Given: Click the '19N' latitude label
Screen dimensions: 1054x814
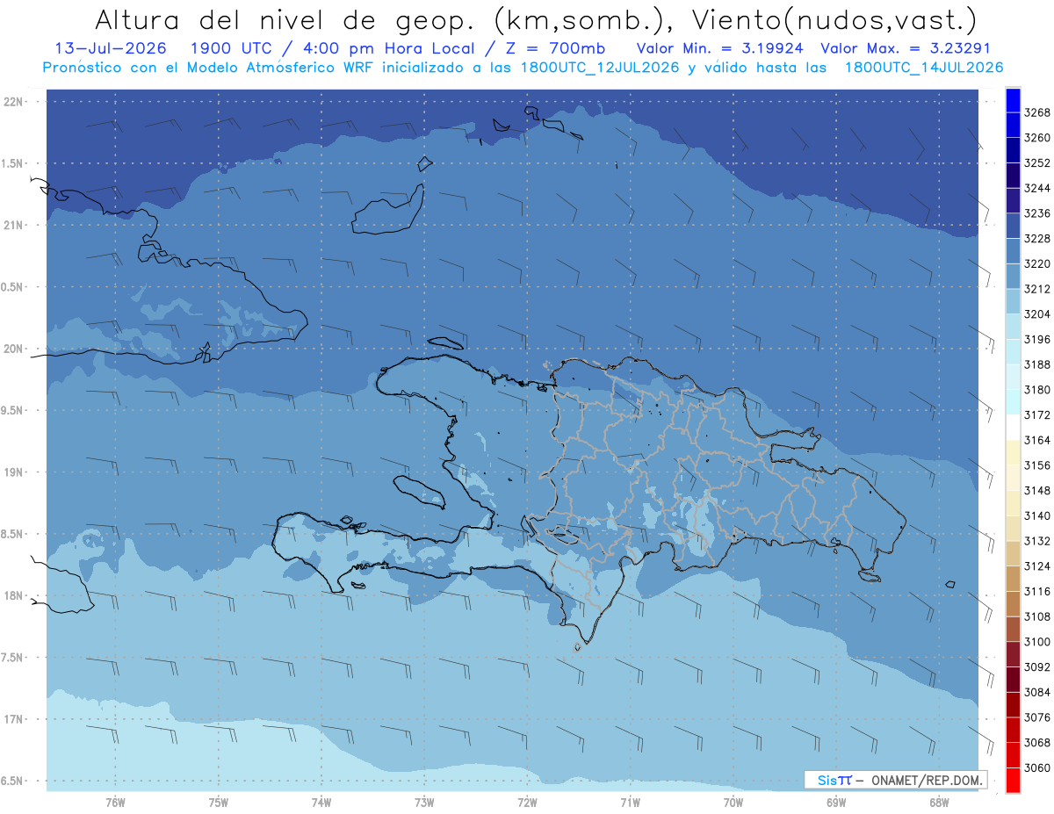Looking at the screenshot, I should 12,472.
